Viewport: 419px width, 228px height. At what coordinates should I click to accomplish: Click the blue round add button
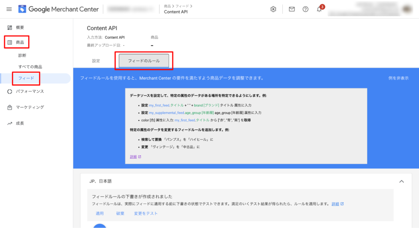click(100, 226)
